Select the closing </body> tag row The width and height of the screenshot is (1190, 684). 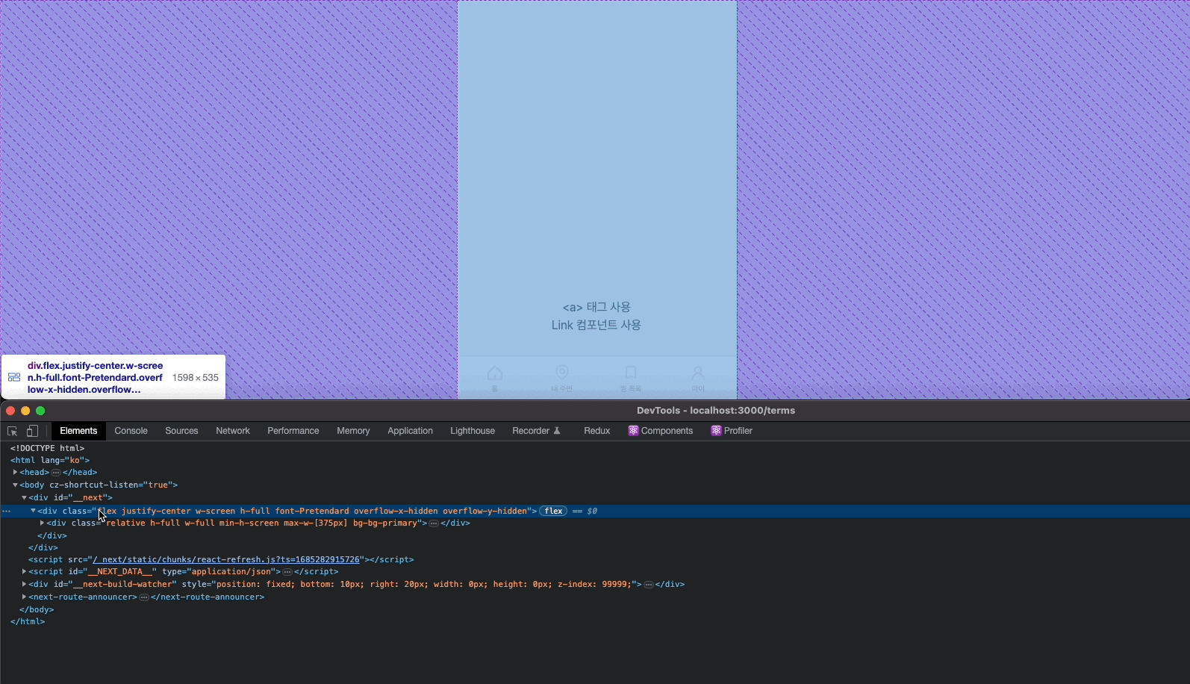37,609
